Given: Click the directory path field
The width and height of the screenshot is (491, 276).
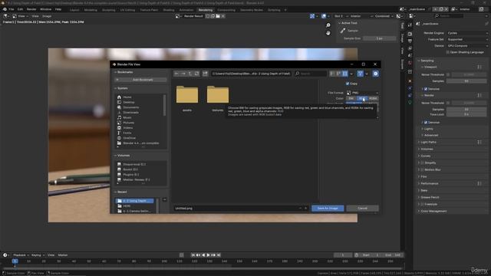Looking at the screenshot, I should pyautogui.click(x=251, y=74).
